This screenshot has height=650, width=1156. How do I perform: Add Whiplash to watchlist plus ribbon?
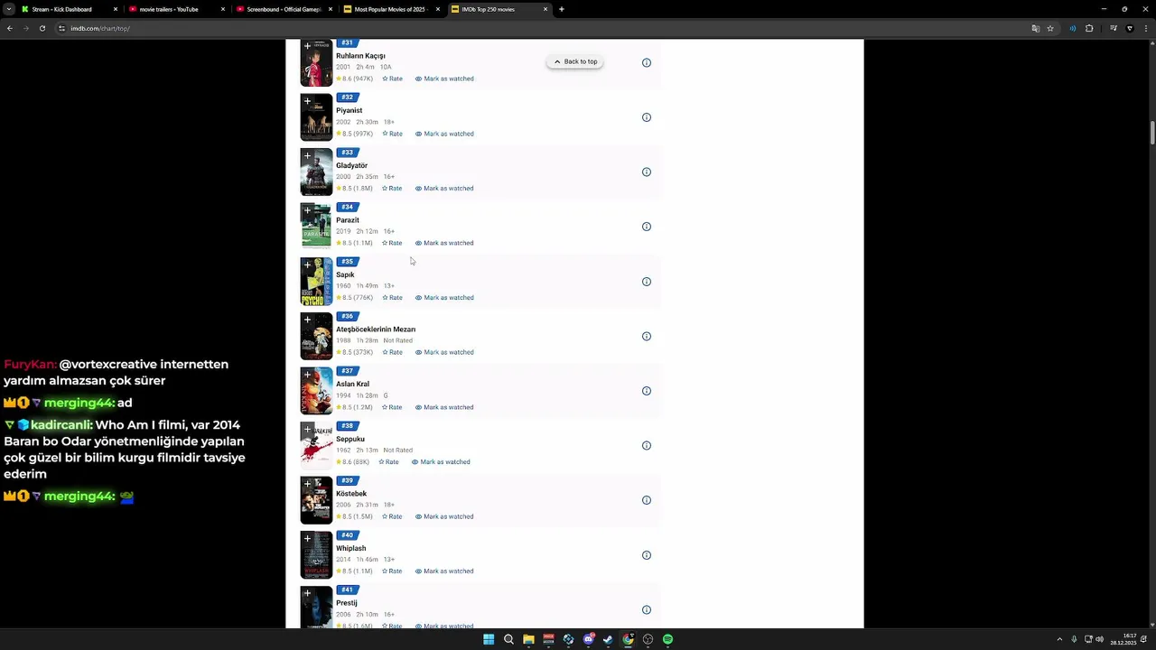pos(307,539)
